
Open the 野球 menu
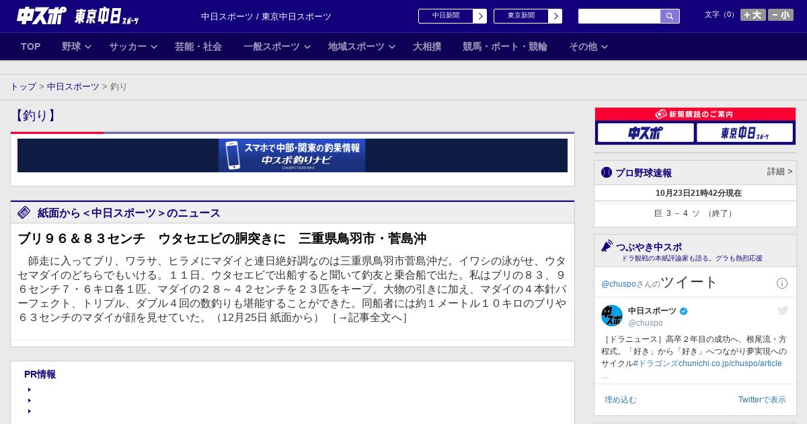tap(71, 46)
